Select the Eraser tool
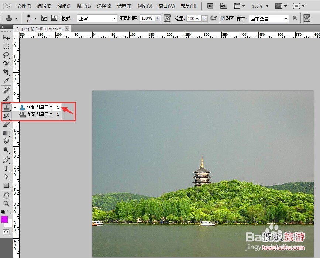Image resolution: width=320 pixels, height=258 pixels. point(6,124)
